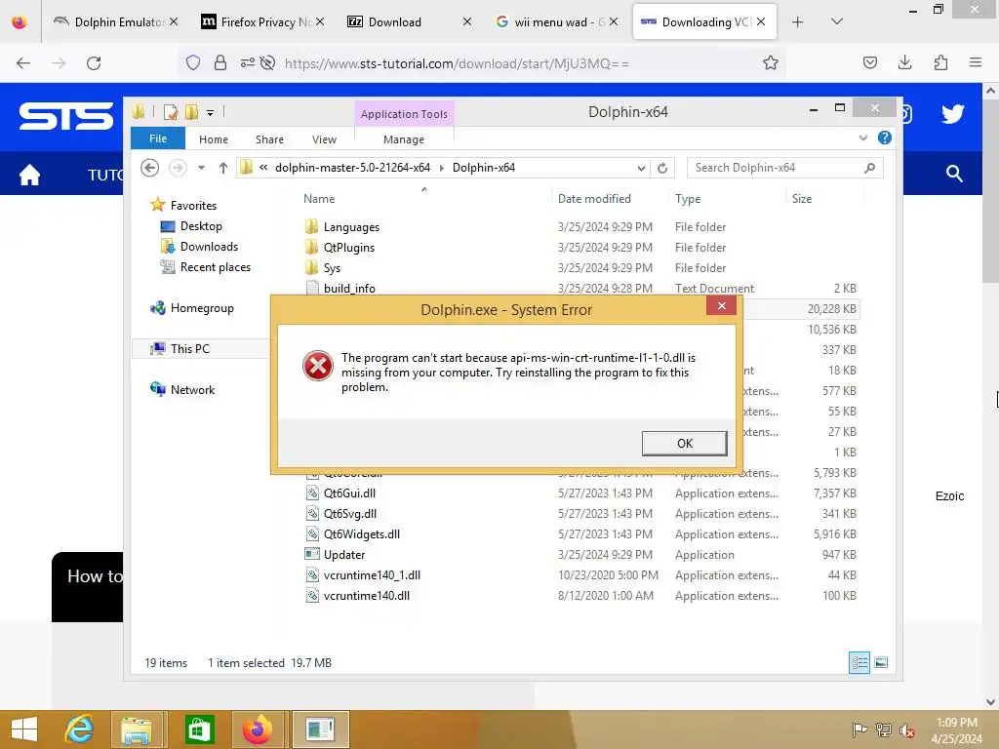Select the Updater application
Image resolution: width=999 pixels, height=749 pixels.
344,554
